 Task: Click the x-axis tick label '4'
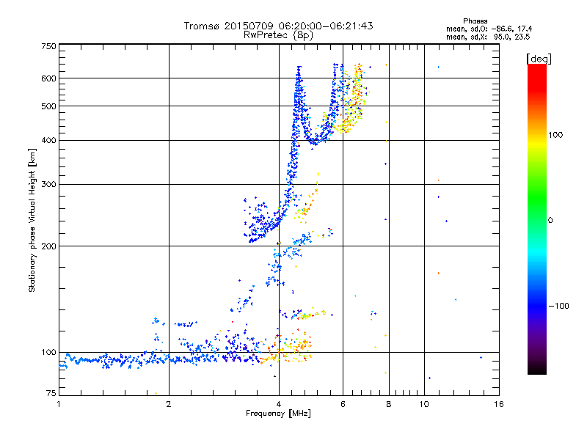click(279, 404)
